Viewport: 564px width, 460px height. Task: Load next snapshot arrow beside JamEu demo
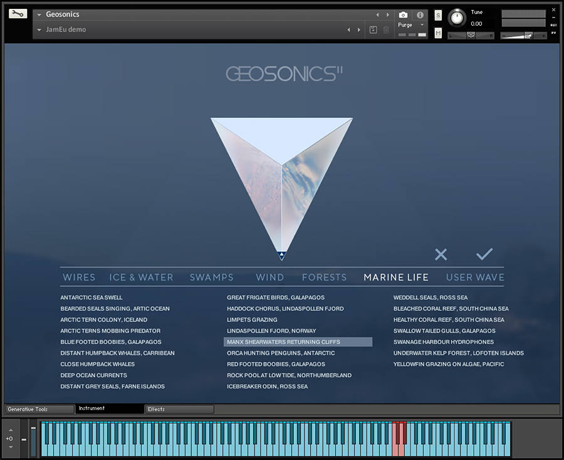pos(358,30)
